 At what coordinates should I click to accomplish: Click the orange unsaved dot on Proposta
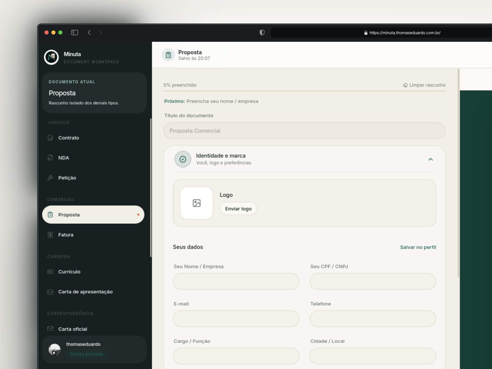tap(138, 214)
